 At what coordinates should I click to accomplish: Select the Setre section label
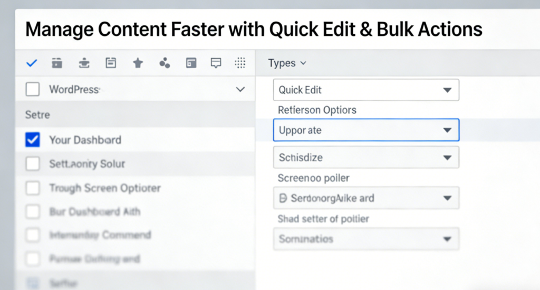pos(37,114)
